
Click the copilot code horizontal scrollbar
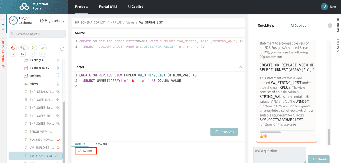(271, 133)
